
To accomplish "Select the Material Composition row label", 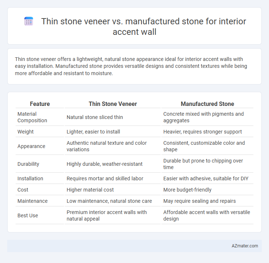I will pyautogui.click(x=32, y=117).
